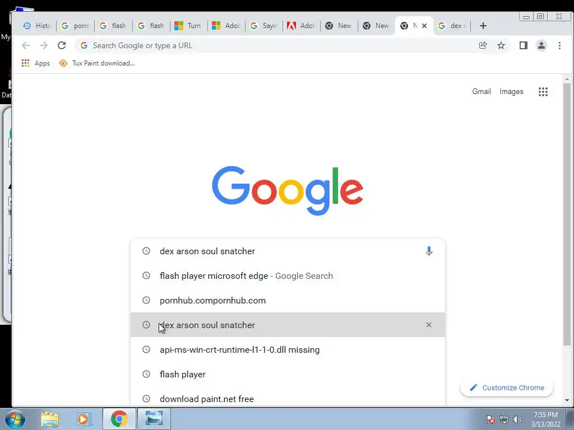Open the Apps bookmark shortcut

click(35, 63)
